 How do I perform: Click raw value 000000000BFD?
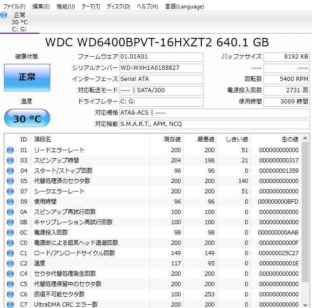278,202
